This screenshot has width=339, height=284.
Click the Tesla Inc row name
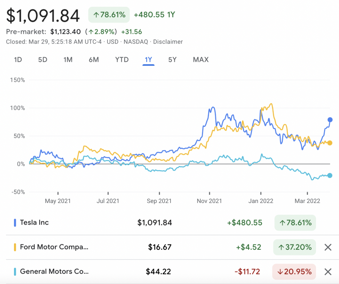point(34,222)
